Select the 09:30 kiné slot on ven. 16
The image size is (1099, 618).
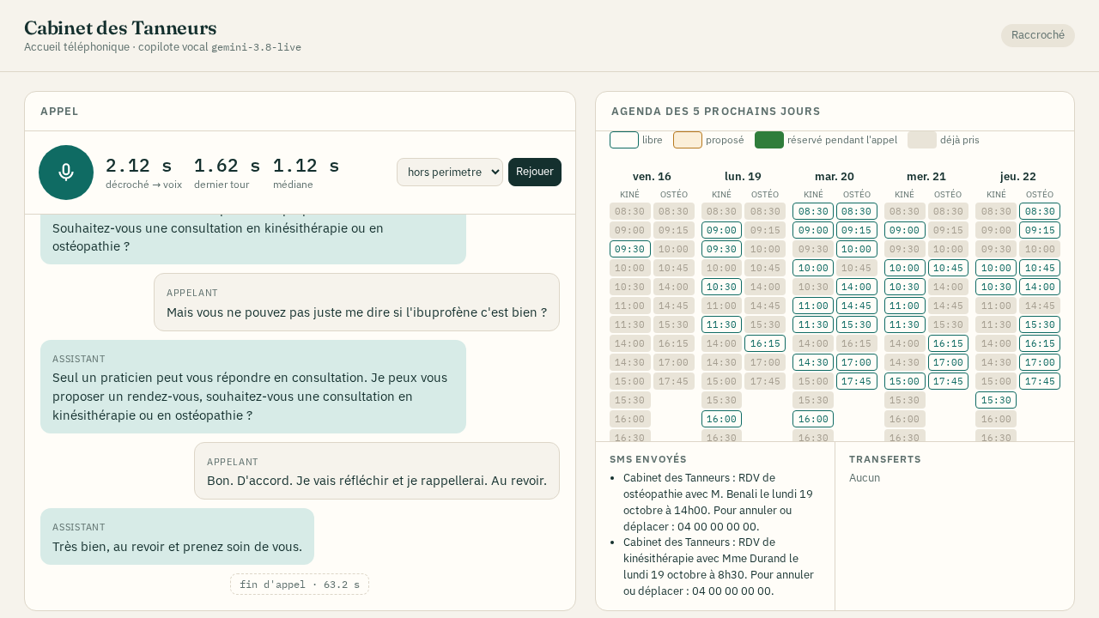coord(630,249)
